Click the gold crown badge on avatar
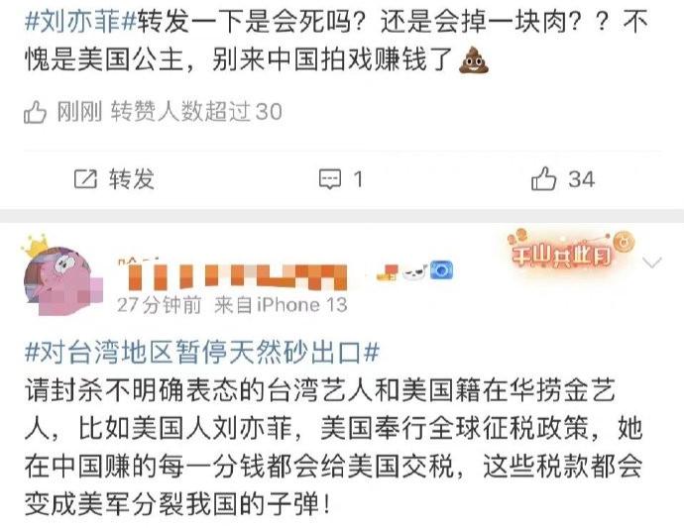 [35, 247]
